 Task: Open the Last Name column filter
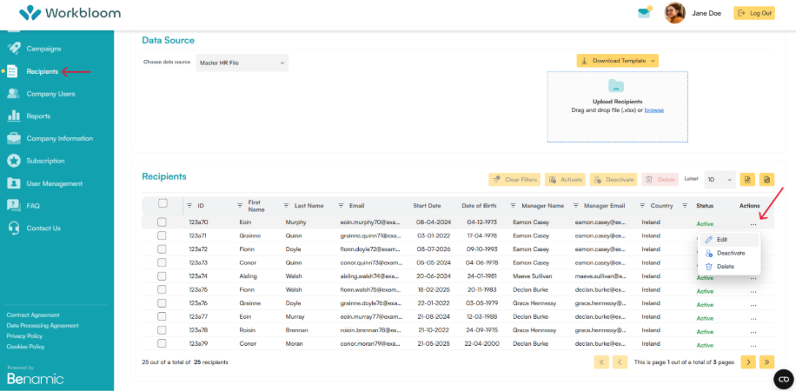pos(286,206)
